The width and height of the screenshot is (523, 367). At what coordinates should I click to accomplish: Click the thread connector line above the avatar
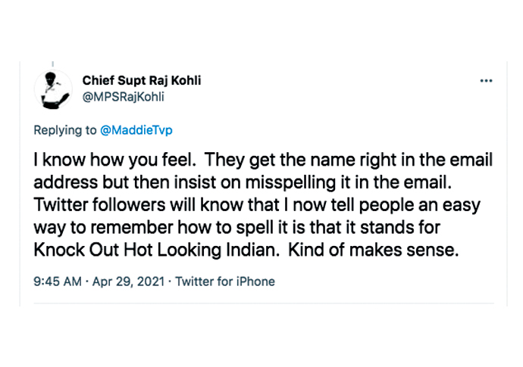(x=53, y=64)
